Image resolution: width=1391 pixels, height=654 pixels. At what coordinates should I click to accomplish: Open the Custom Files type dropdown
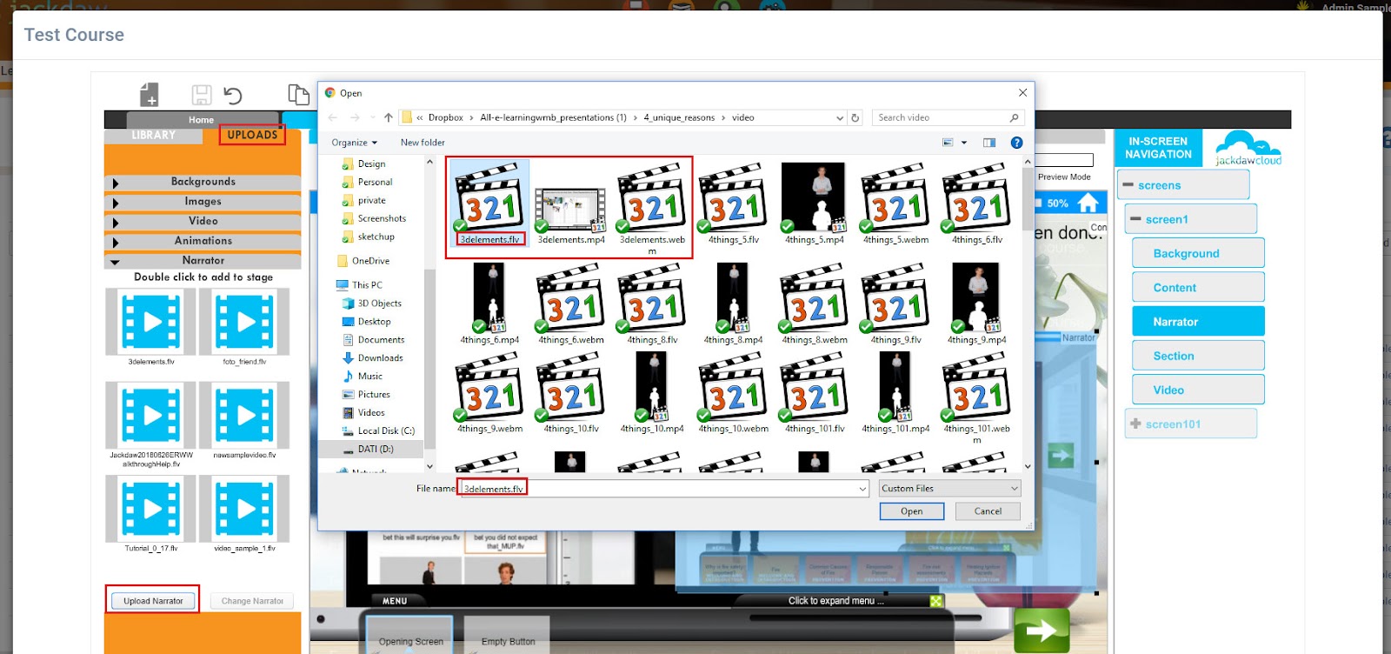pos(949,489)
